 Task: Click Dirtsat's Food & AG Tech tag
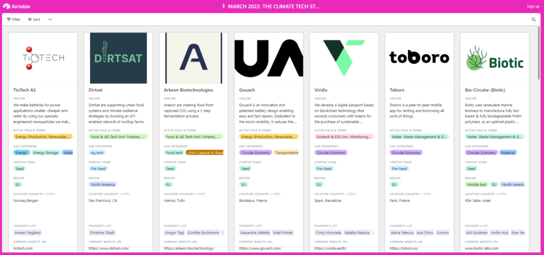coord(118,137)
